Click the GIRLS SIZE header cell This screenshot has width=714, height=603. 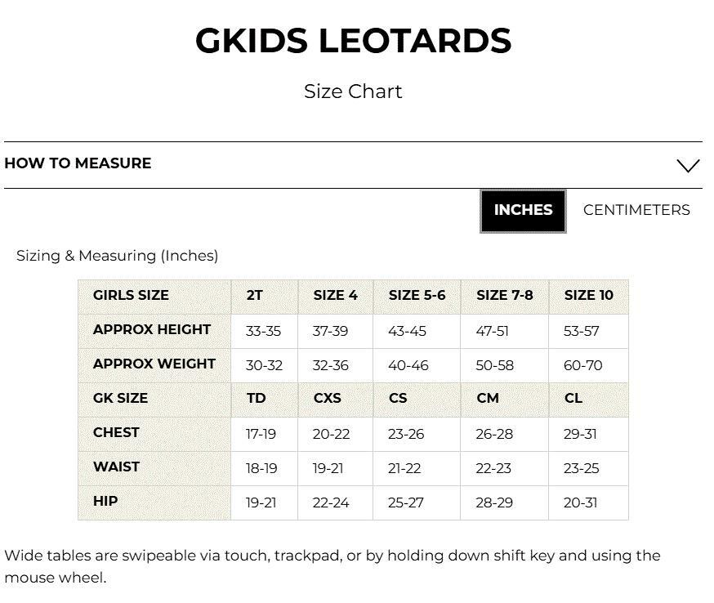click(x=154, y=297)
